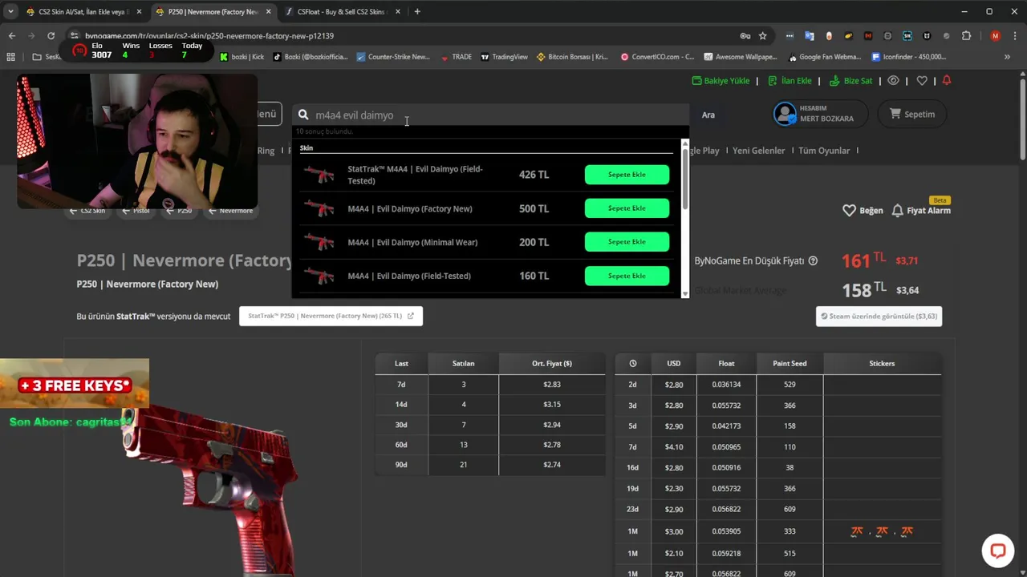Go to P250 breadcrumb
This screenshot has height=577, width=1027.
181,211
